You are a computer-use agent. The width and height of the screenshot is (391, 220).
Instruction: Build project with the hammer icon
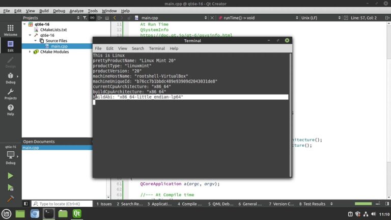(10, 199)
